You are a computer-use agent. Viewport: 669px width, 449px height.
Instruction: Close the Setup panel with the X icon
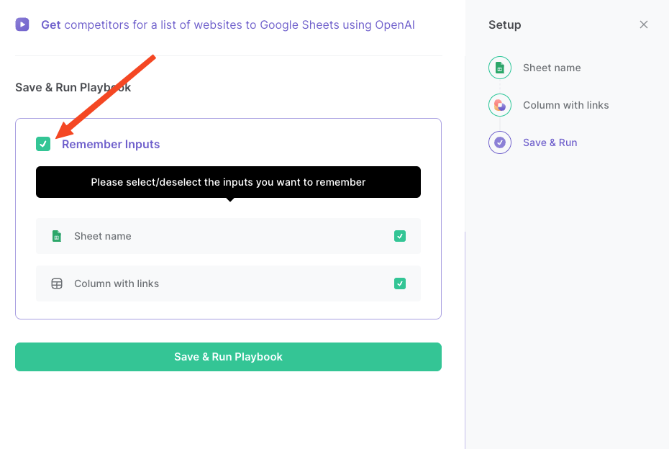pyautogui.click(x=643, y=24)
